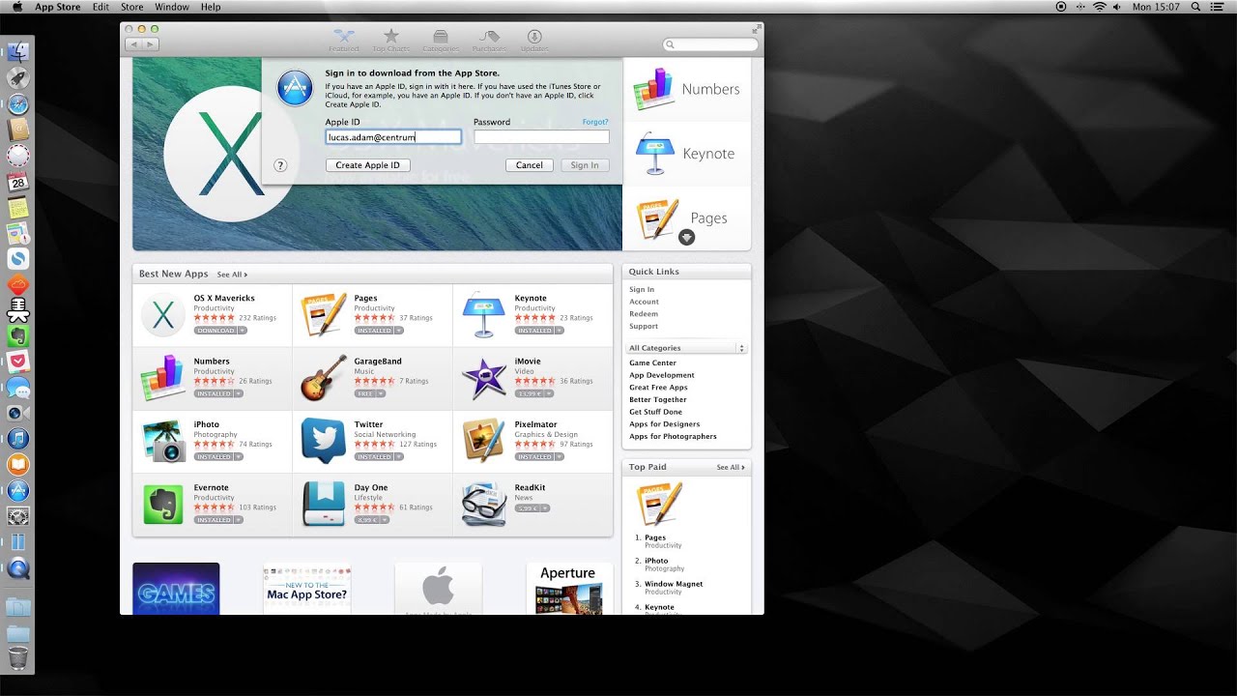Go forward with the toolbar forward arrow
This screenshot has width=1237, height=696.
151,44
